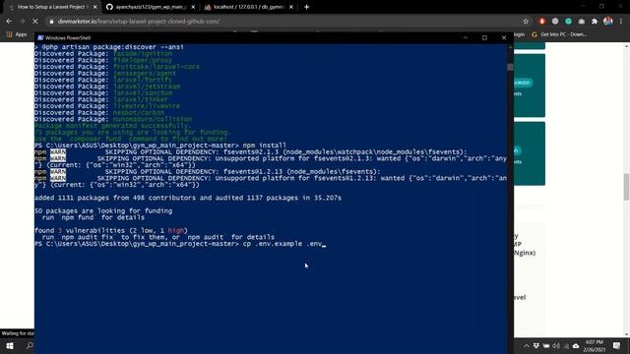Open the Extensions puzzle-piece menu

[595, 22]
